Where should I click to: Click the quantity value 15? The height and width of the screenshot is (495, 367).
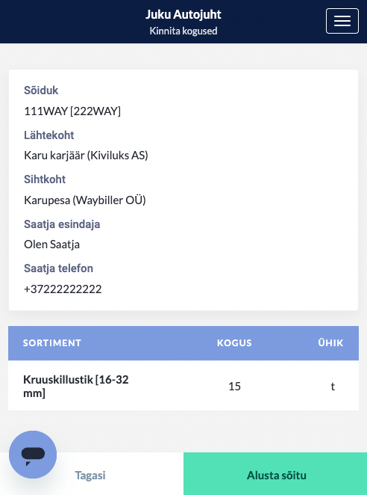[x=235, y=386]
